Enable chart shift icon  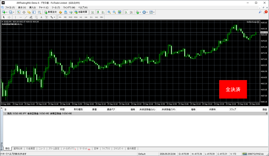[131, 12]
